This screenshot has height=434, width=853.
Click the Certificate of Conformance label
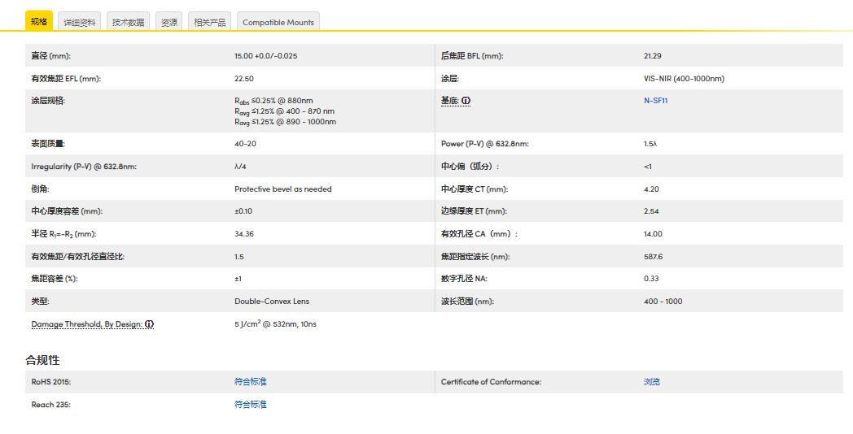[491, 382]
